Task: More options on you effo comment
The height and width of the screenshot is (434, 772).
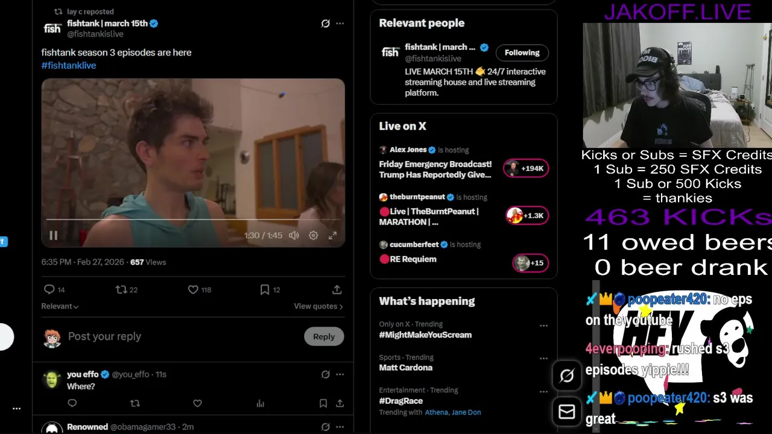Action: (x=340, y=374)
